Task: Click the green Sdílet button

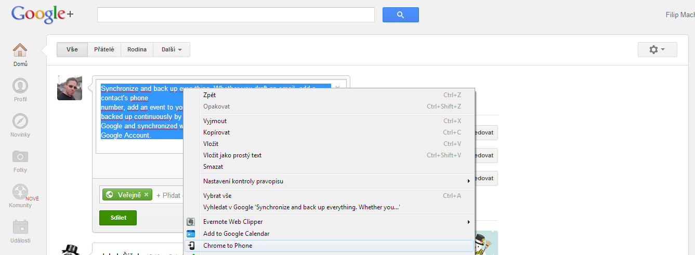Action: pyautogui.click(x=118, y=218)
